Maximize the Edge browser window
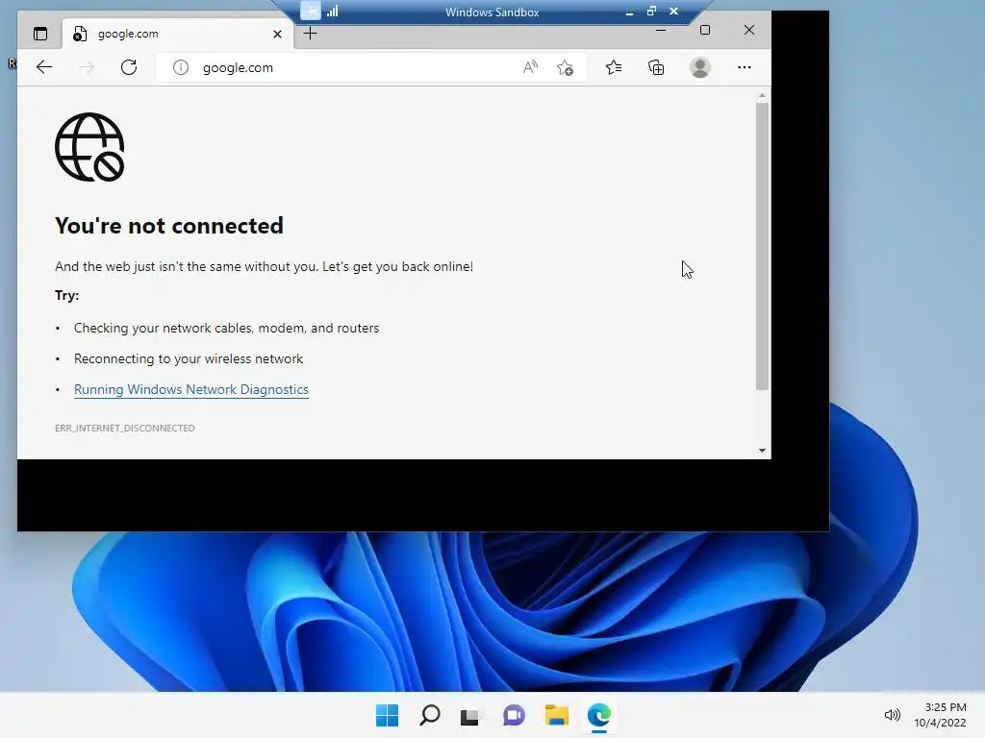The height and width of the screenshot is (738, 985). pos(705,30)
